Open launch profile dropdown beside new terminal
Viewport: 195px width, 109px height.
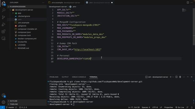tap(173, 77)
